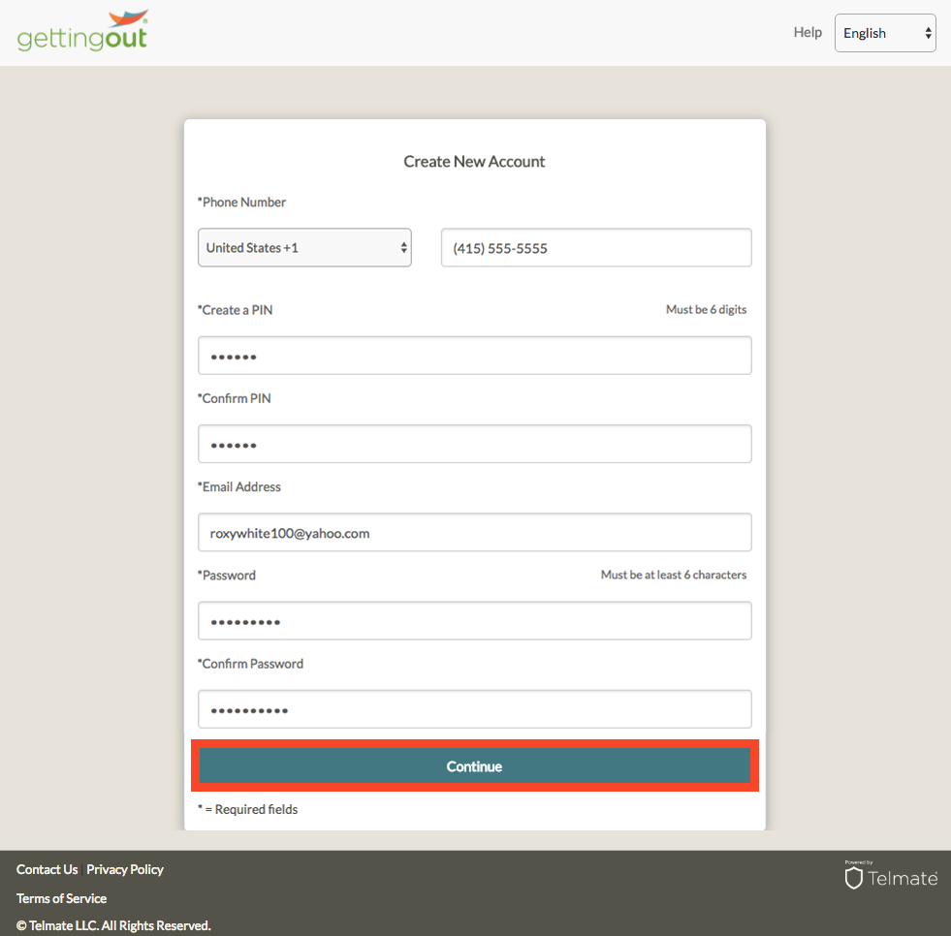Click the Confirm PIN field
Screen dimensions: 951x936
coord(475,444)
